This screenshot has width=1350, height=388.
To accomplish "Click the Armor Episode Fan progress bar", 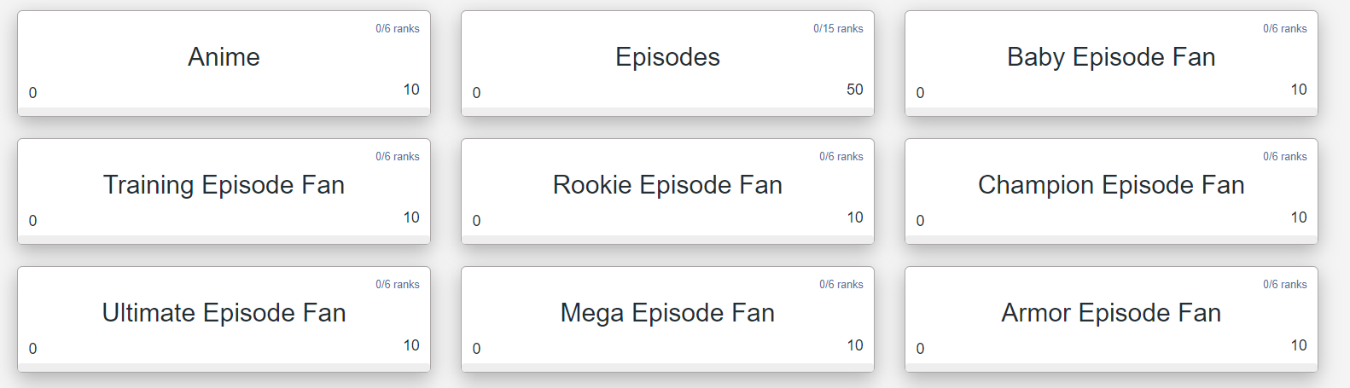I will pyautogui.click(x=1111, y=367).
